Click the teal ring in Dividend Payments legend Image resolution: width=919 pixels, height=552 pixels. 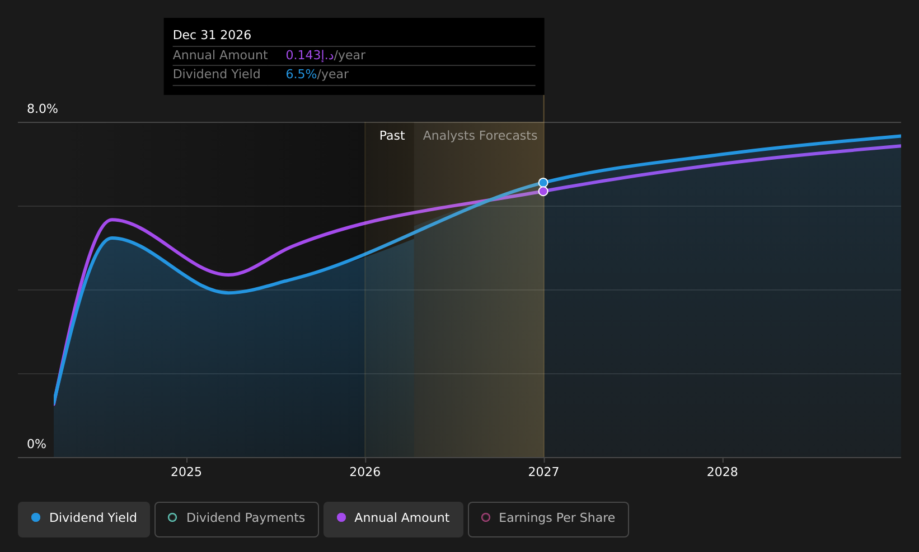(x=172, y=517)
